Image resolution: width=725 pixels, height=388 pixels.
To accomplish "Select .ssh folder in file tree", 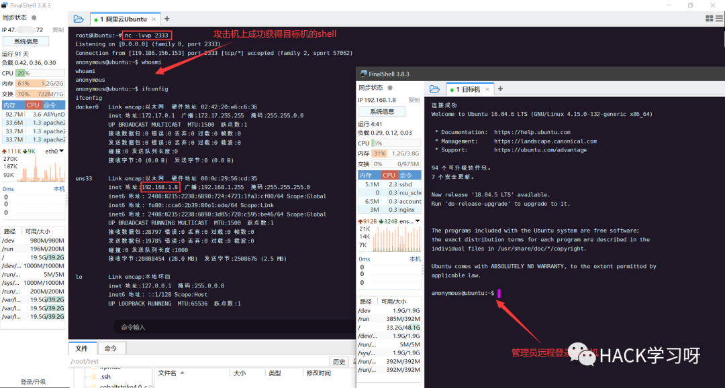I will [x=105, y=377].
